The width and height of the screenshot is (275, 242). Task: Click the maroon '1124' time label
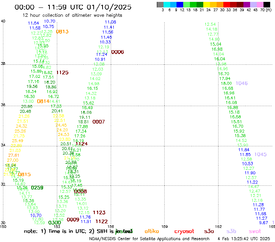pos(81,144)
